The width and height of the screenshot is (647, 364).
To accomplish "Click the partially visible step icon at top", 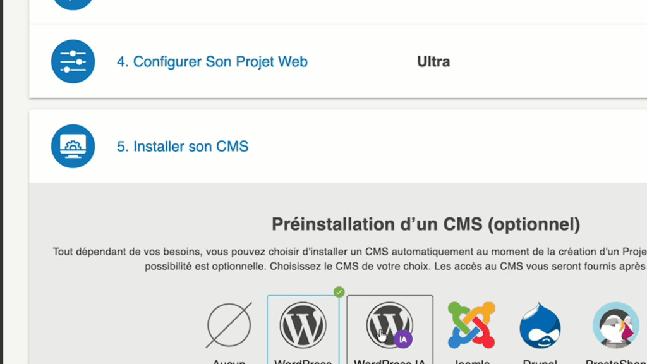I will [x=73, y=4].
